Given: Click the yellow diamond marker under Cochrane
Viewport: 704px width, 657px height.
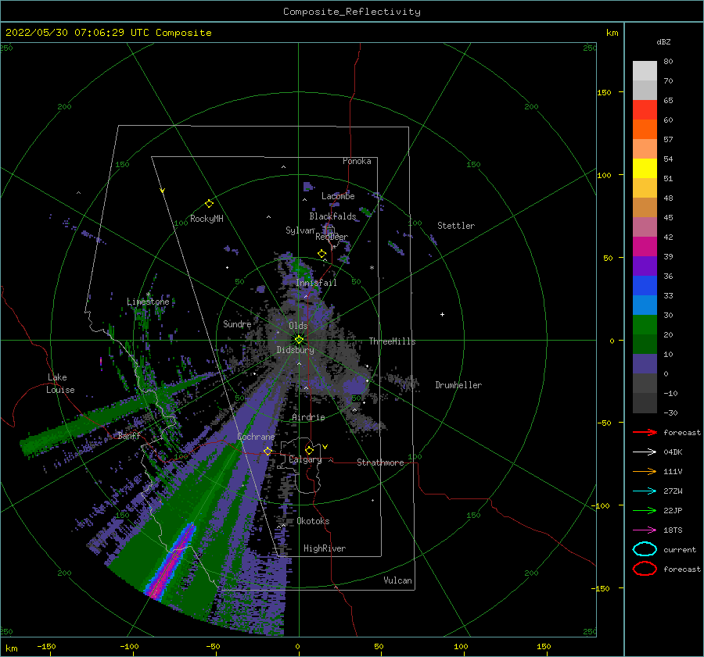Looking at the screenshot, I should click(x=268, y=451).
